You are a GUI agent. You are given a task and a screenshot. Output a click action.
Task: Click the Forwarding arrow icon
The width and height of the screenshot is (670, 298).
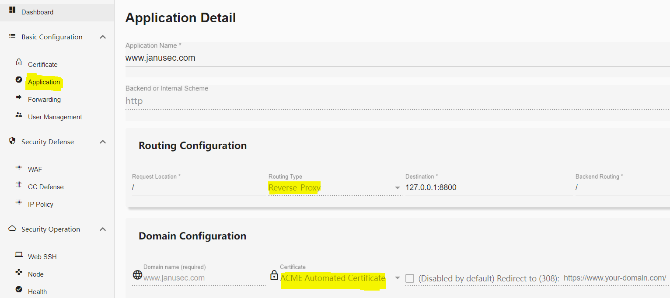tap(19, 97)
